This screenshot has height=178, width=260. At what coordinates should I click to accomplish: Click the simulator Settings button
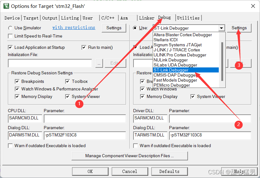pyautogui.click(x=114, y=28)
